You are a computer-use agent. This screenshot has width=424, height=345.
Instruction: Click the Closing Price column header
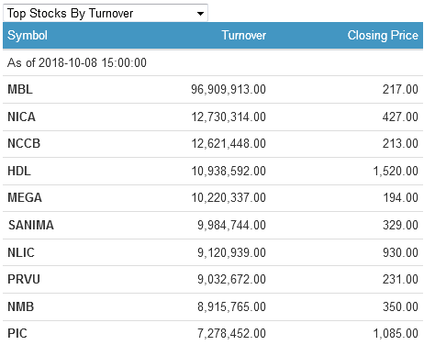coord(383,35)
